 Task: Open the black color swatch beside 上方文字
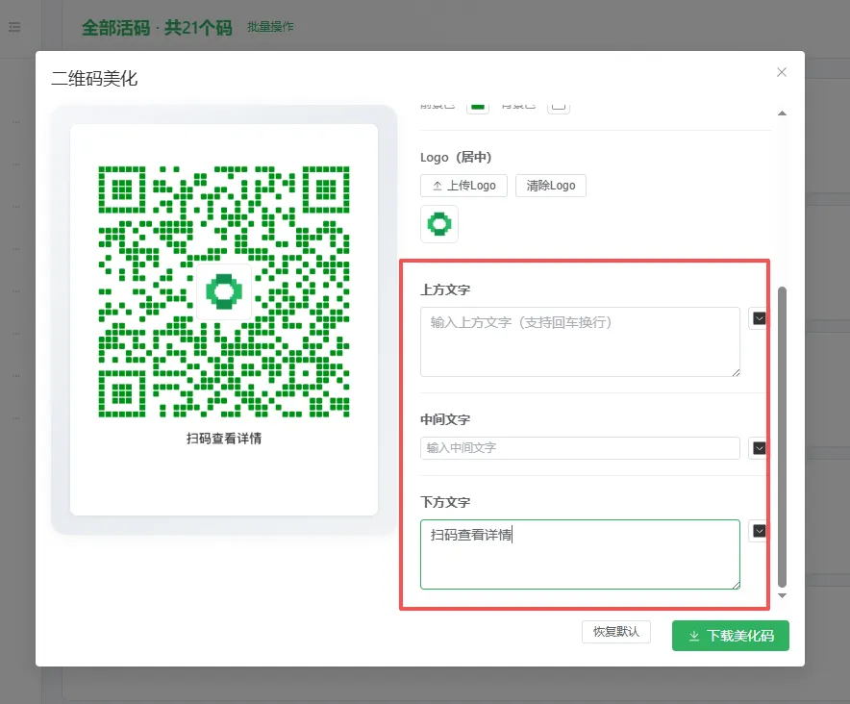click(759, 318)
